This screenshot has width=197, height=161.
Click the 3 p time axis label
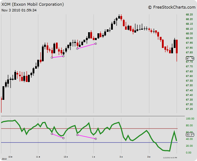149,157
